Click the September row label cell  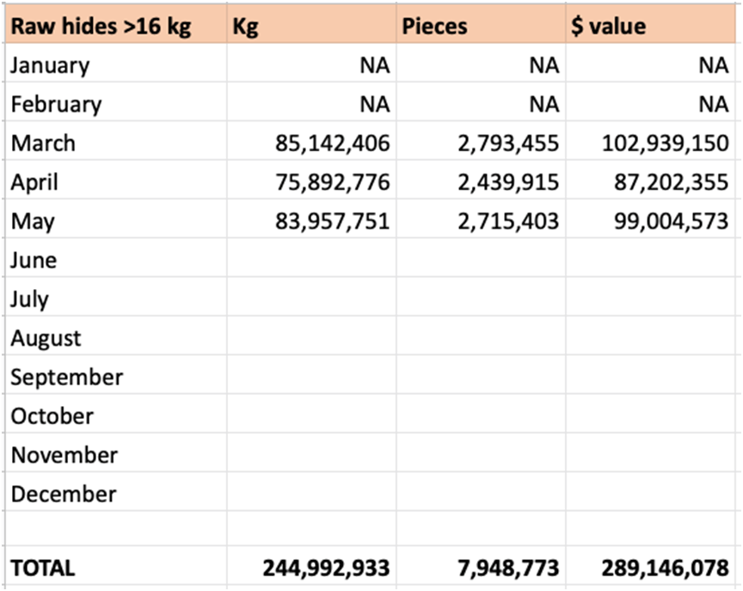pos(116,375)
